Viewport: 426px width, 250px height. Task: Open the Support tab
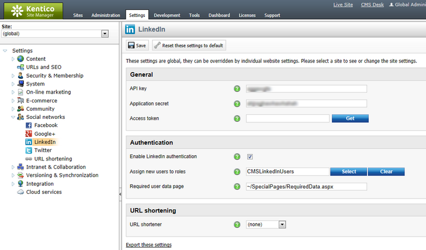point(272,15)
